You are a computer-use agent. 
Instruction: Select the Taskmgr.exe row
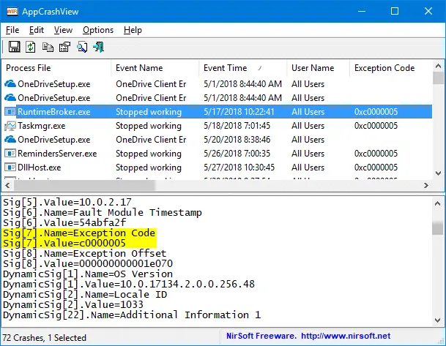coord(218,126)
